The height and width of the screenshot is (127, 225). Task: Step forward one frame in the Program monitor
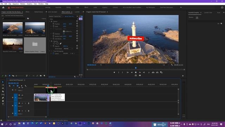point(140,72)
